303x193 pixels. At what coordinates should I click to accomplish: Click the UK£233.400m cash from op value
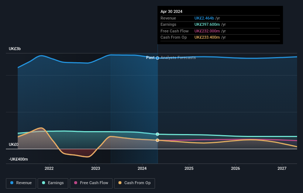tap(207, 38)
